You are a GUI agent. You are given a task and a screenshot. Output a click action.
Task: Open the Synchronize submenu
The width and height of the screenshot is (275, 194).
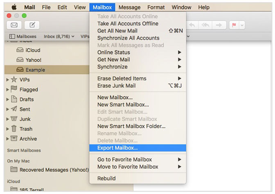pos(137,67)
